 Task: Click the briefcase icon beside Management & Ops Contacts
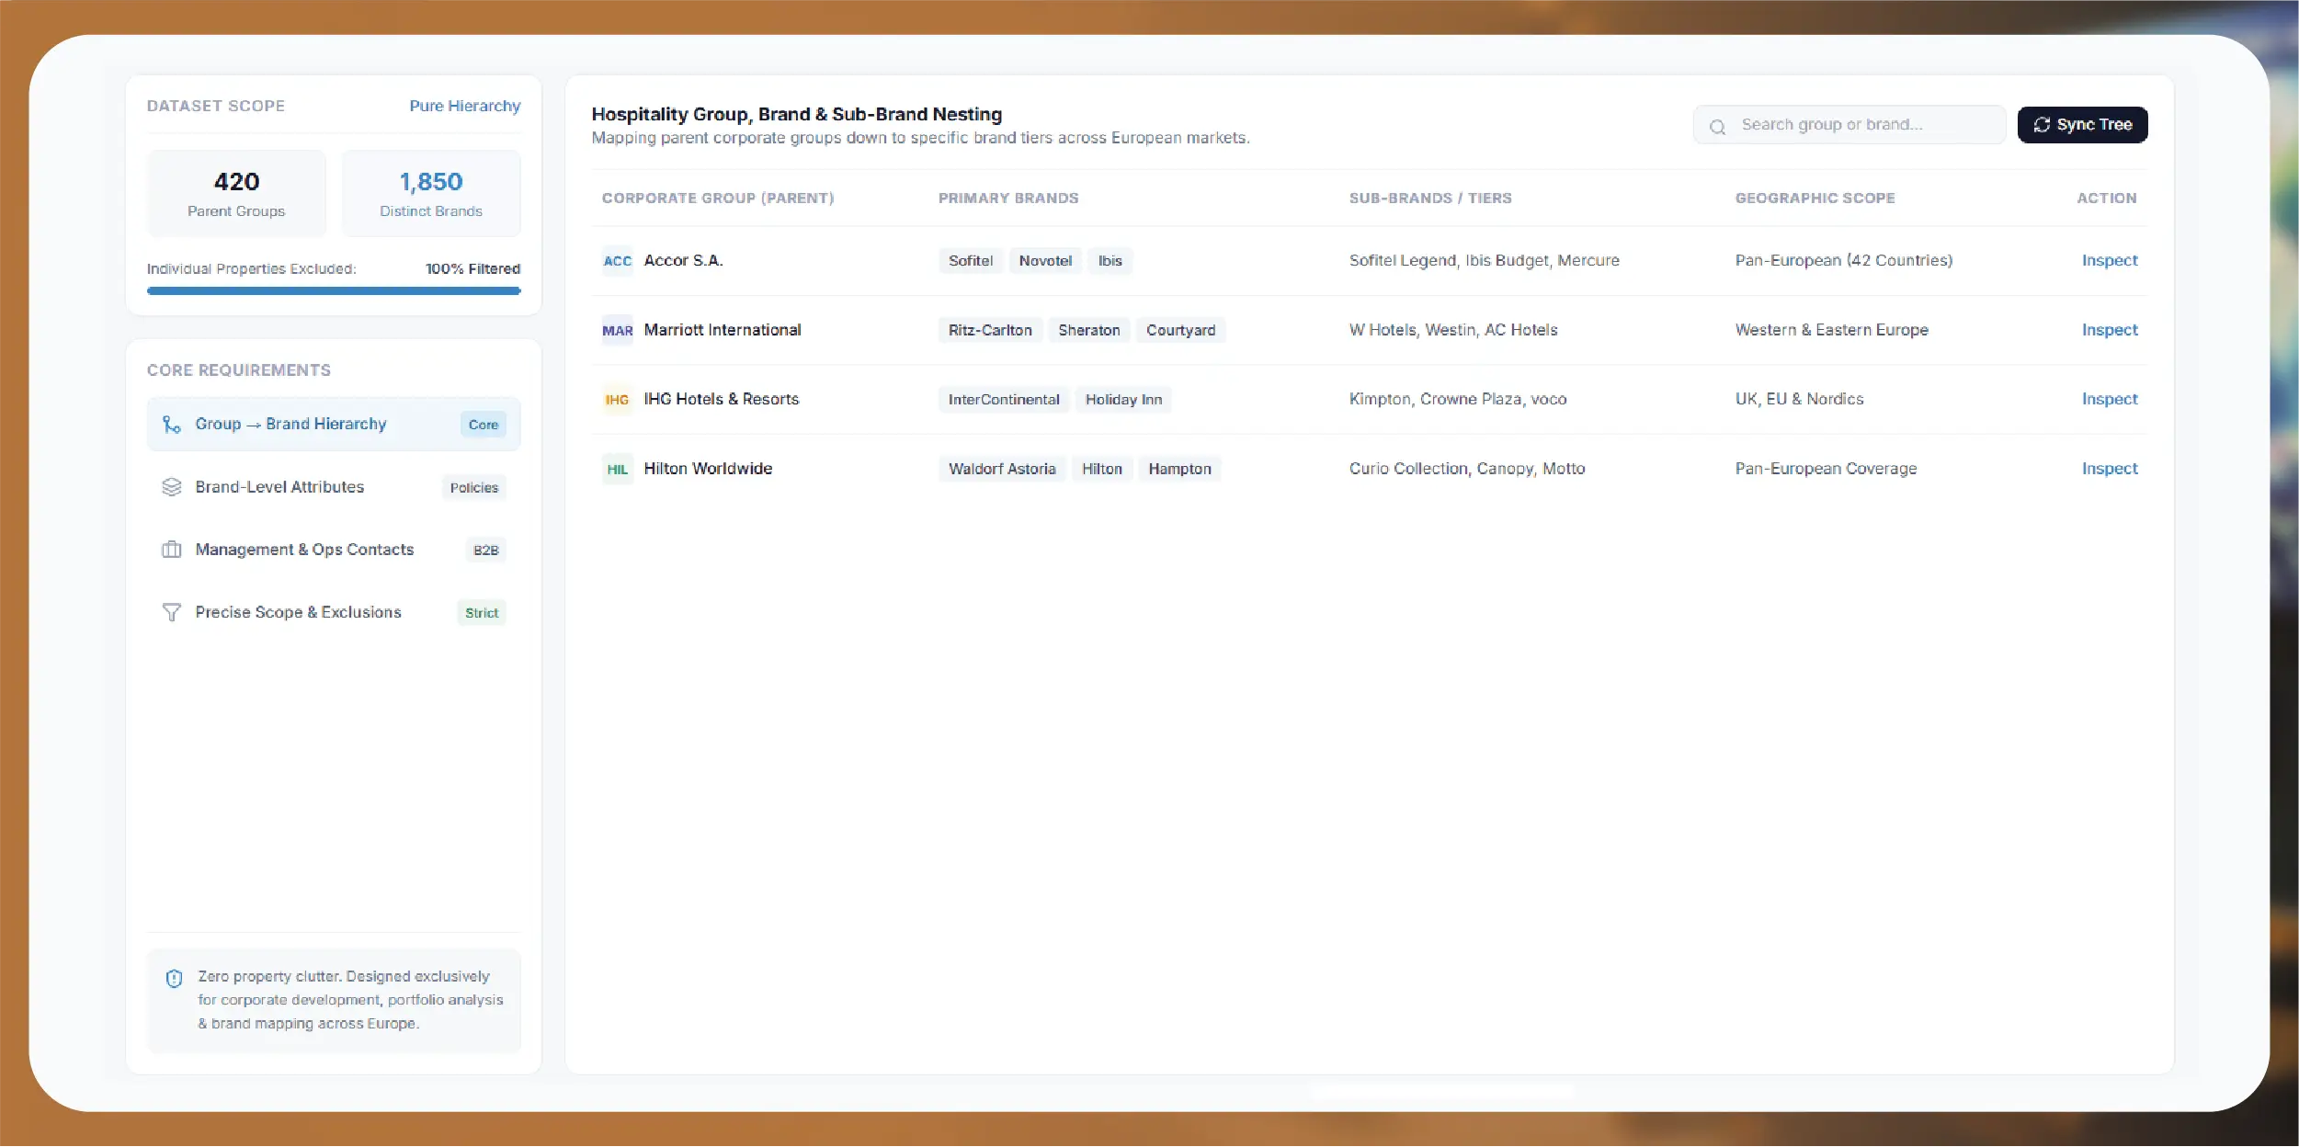click(172, 550)
